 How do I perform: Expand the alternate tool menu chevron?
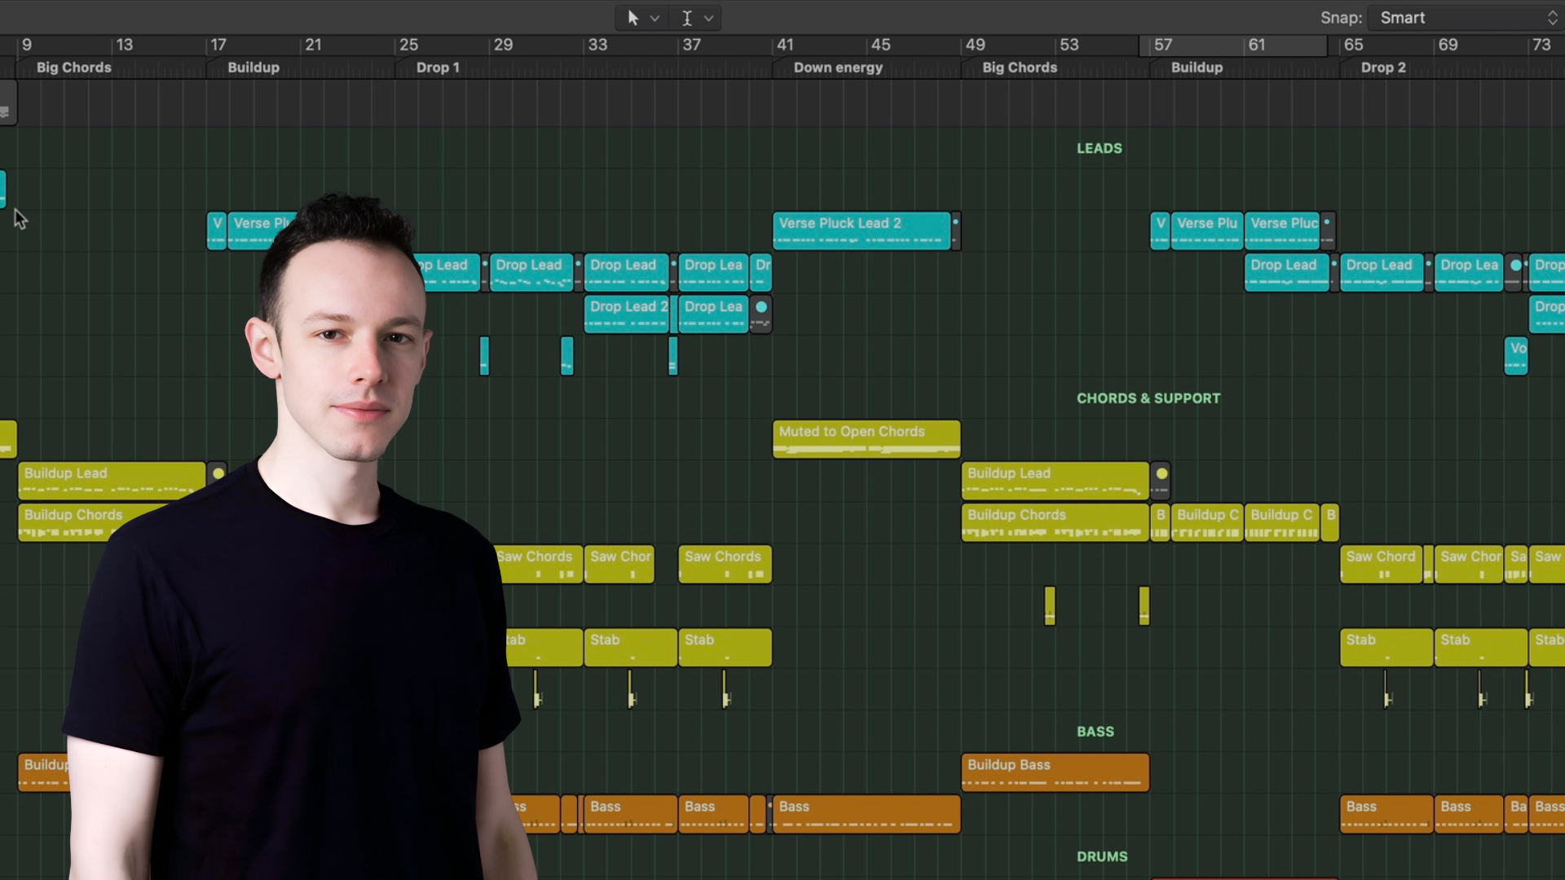click(709, 18)
